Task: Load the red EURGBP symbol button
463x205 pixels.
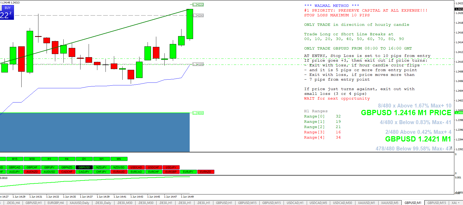Action: pos(171,172)
